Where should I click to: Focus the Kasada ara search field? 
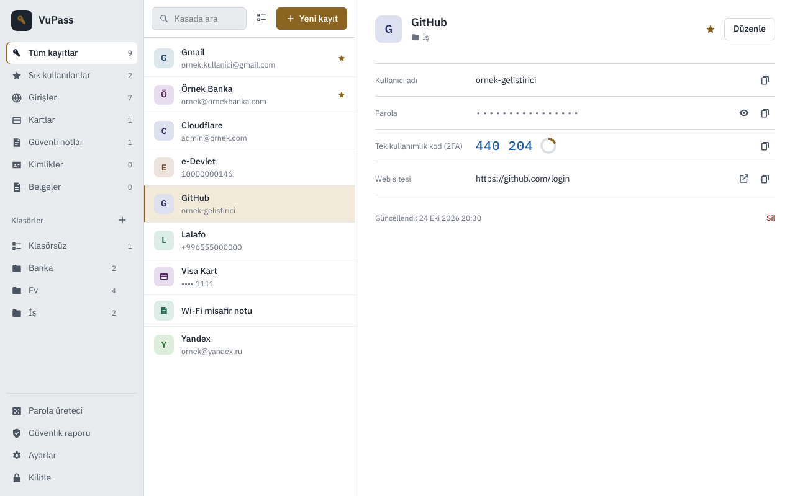[x=199, y=19]
